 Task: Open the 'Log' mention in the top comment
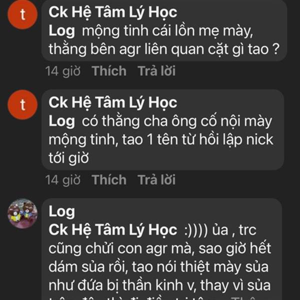(61, 31)
